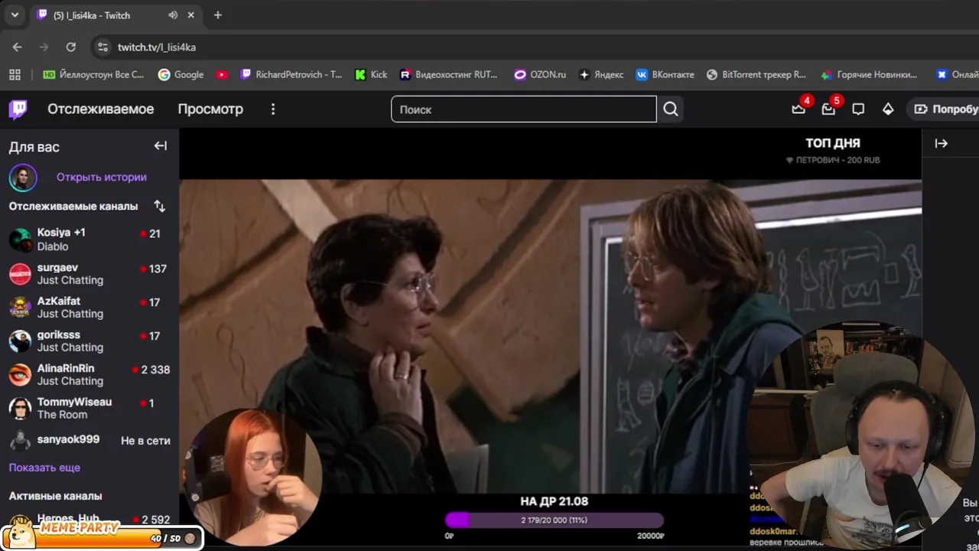Open the RichardPetrovich Twitch bookmark

coord(291,74)
